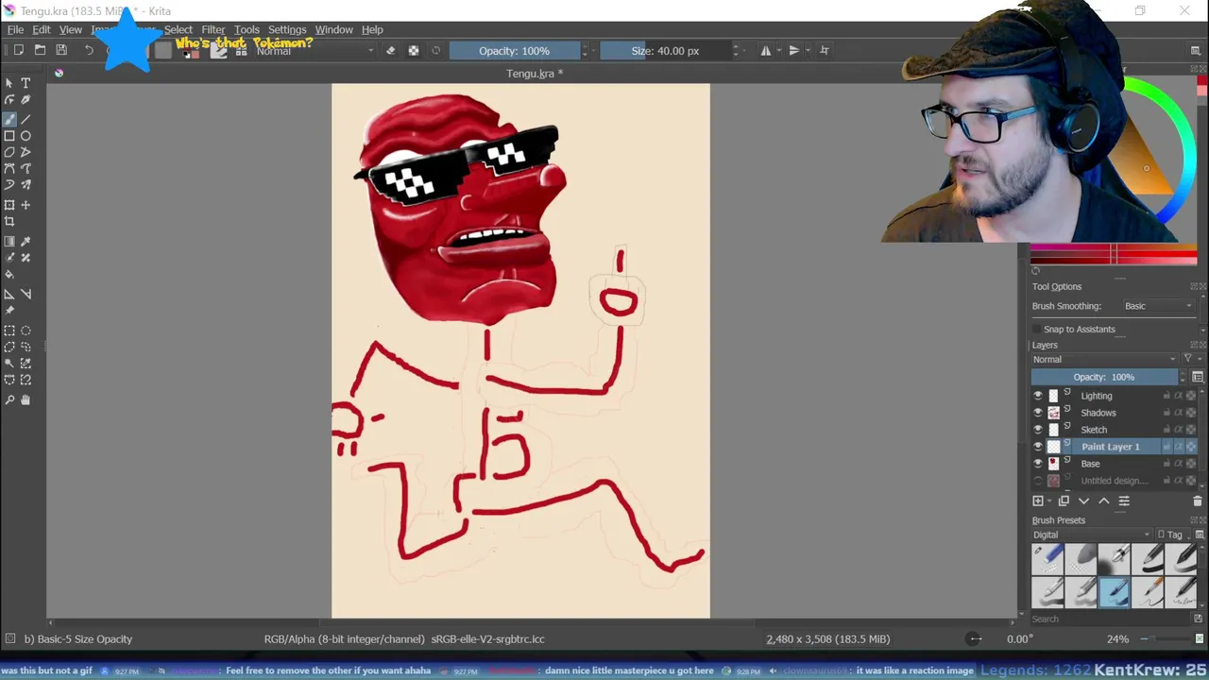Screen dimensions: 1209x680
Task: Select the Zoom tool
Action: coord(9,399)
